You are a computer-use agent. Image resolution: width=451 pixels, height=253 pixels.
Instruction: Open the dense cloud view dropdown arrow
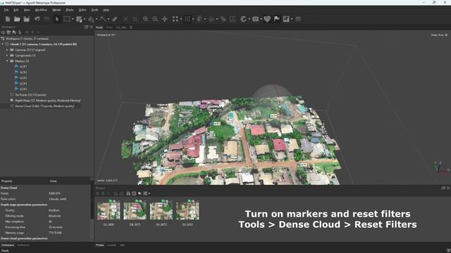click(193, 19)
